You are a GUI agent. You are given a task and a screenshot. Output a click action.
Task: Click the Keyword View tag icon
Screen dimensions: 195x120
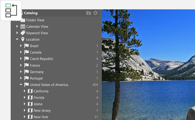(23, 33)
